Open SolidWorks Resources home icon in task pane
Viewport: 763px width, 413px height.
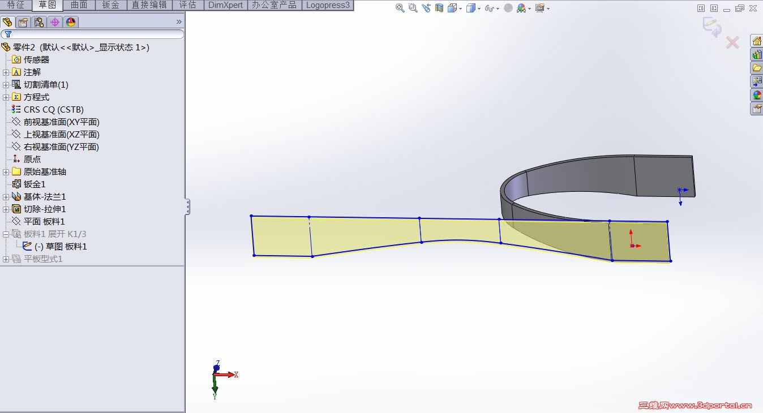(x=757, y=41)
